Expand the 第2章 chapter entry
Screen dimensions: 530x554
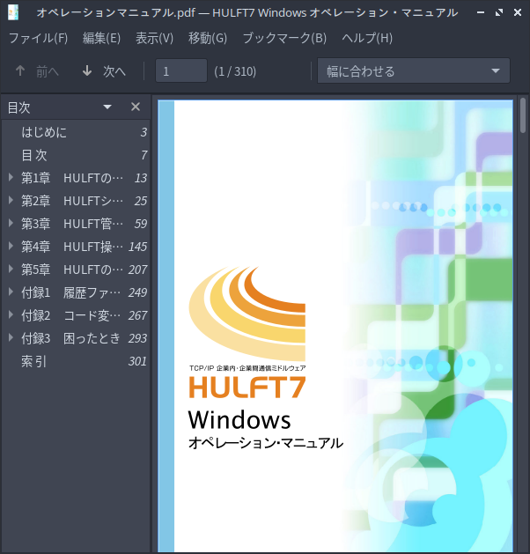11,200
